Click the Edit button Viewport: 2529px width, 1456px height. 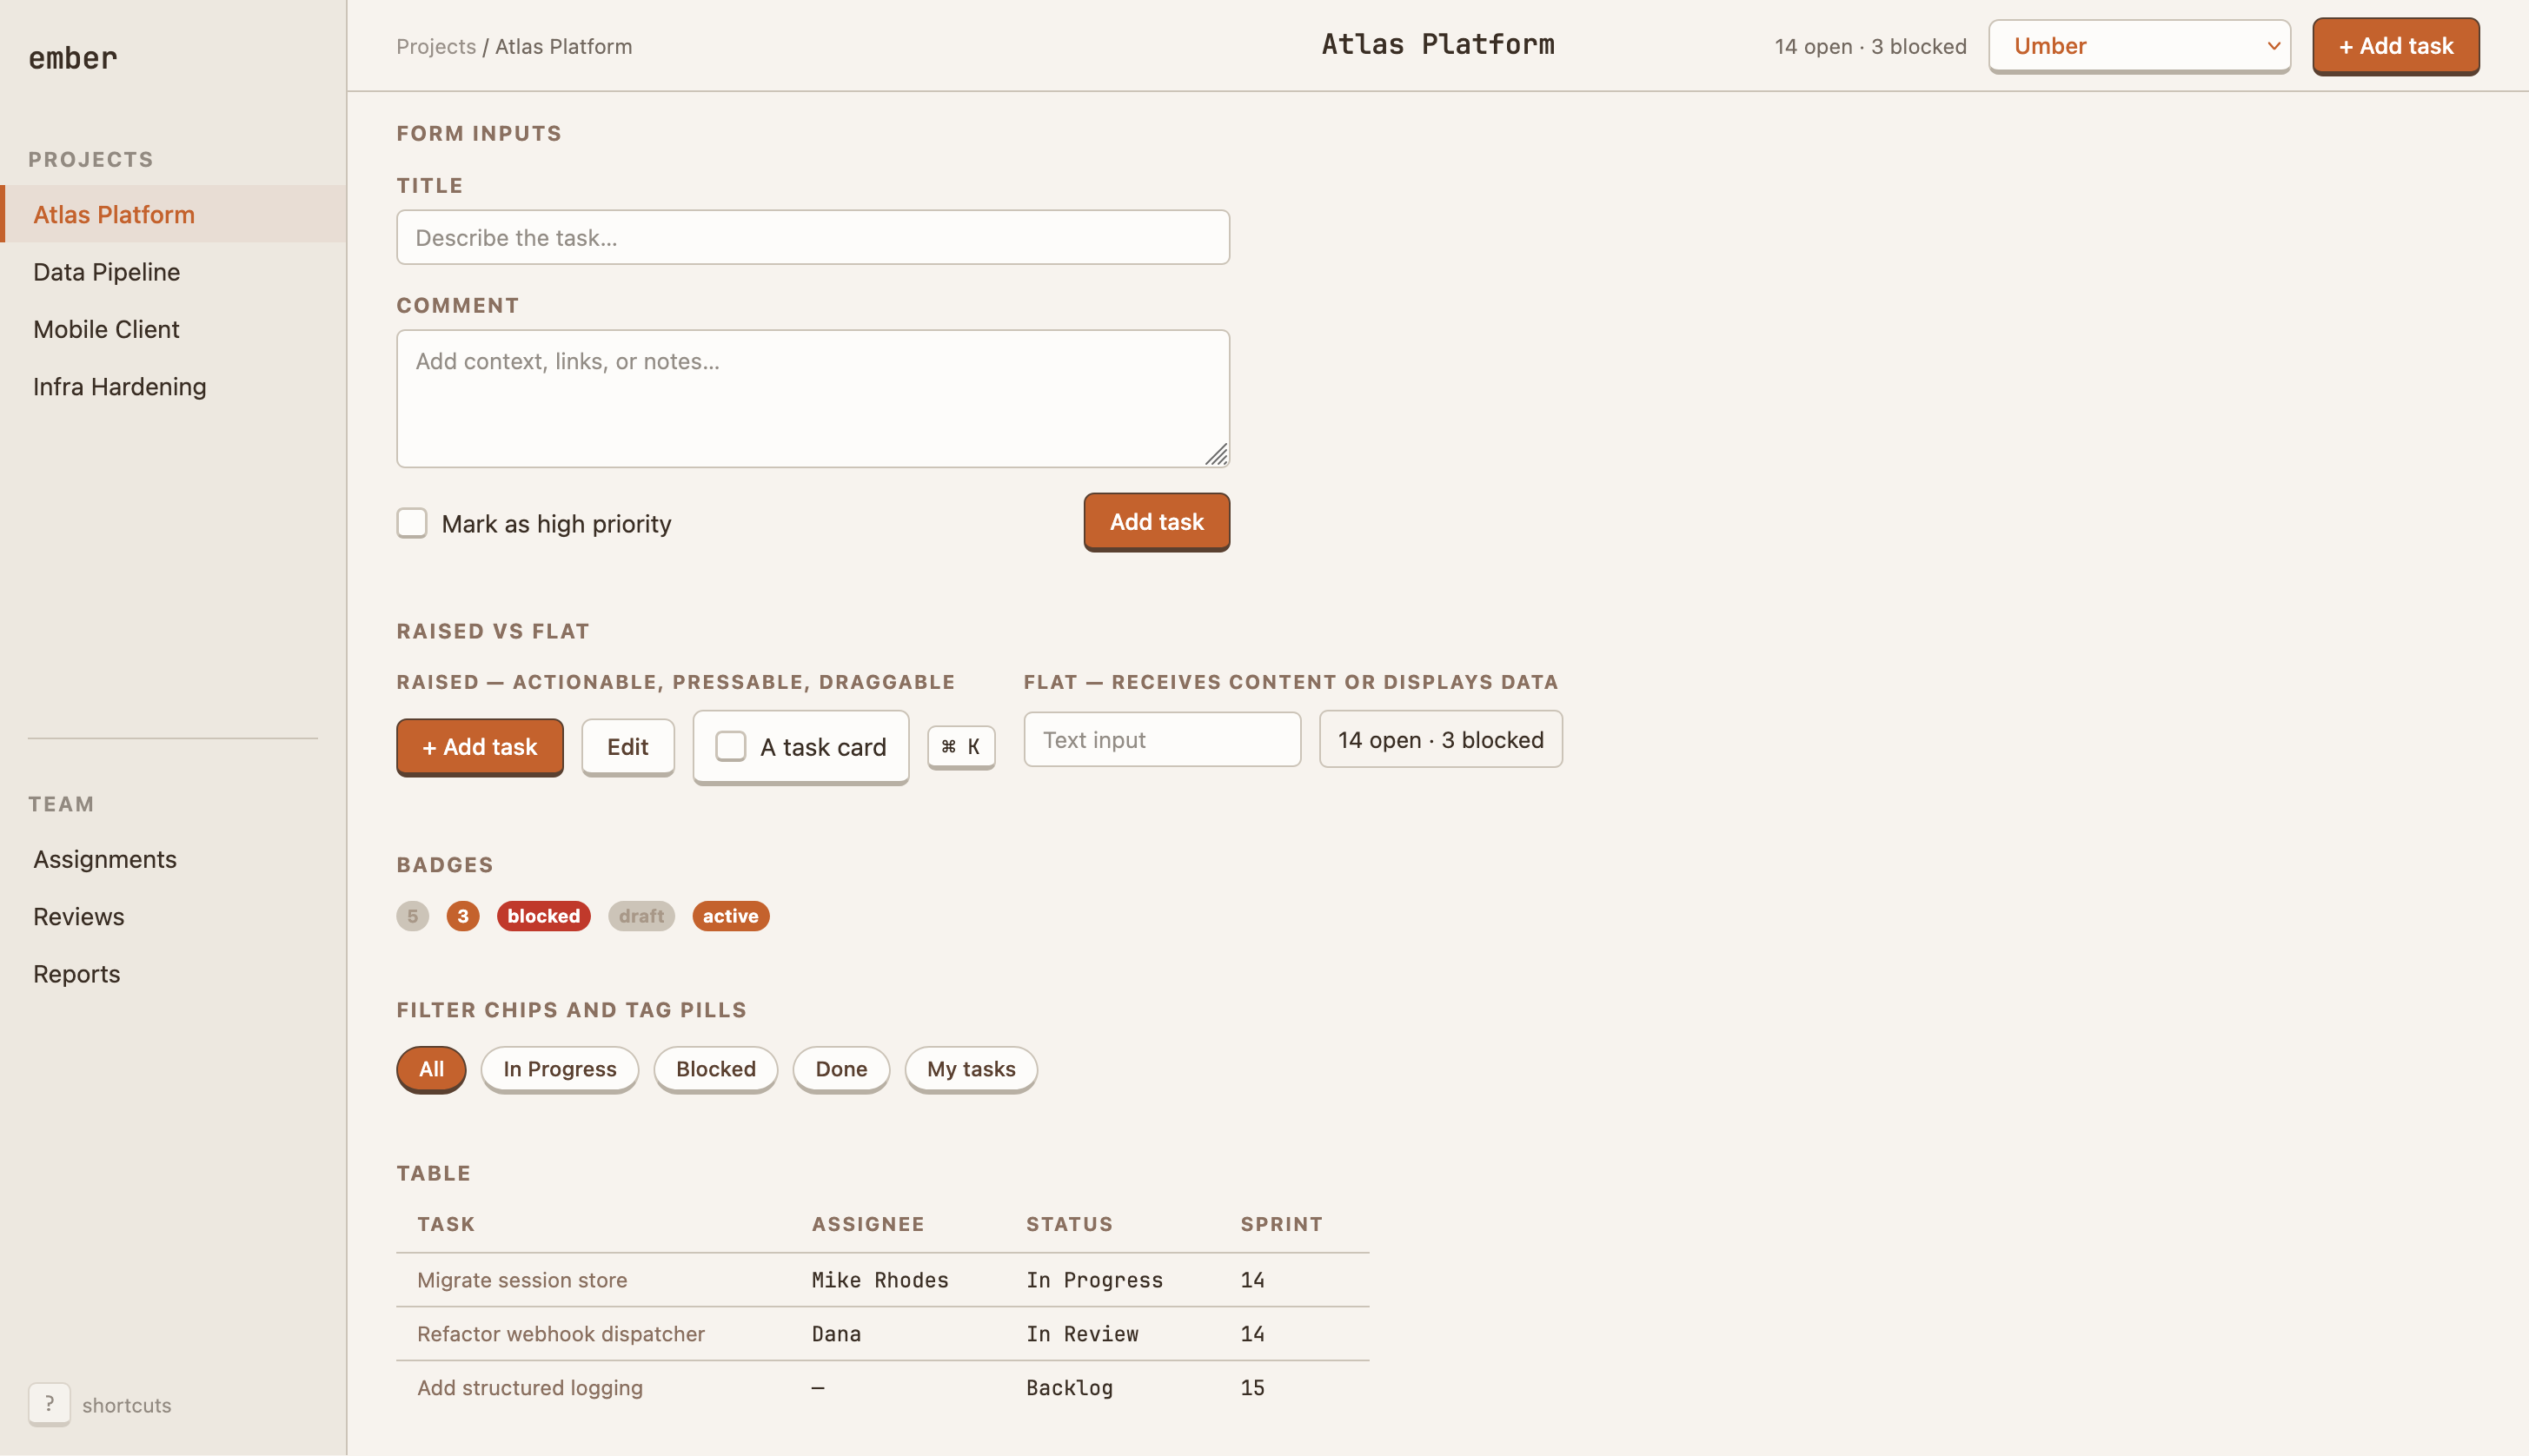click(x=627, y=747)
